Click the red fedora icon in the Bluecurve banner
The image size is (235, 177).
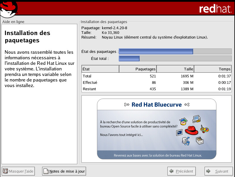[x=192, y=130]
